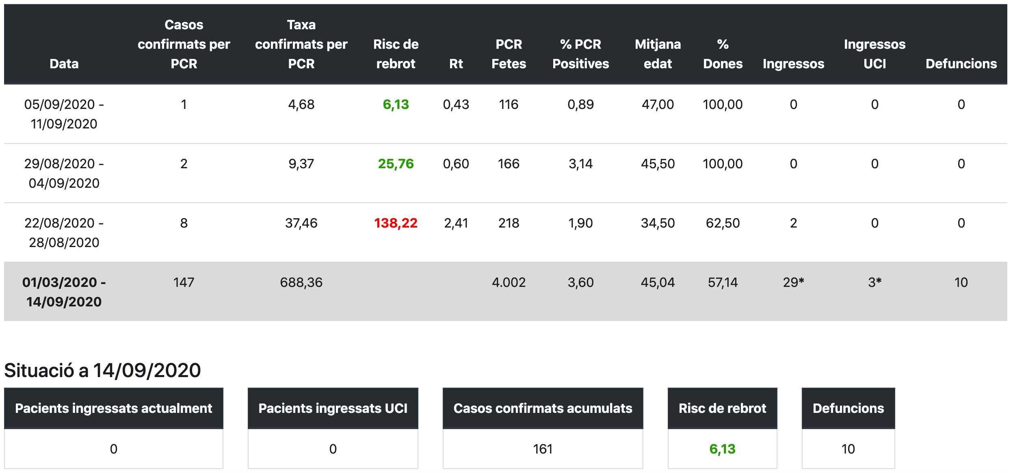This screenshot has width=1013, height=473.
Task: Click the Rt column header
Action: (x=456, y=64)
